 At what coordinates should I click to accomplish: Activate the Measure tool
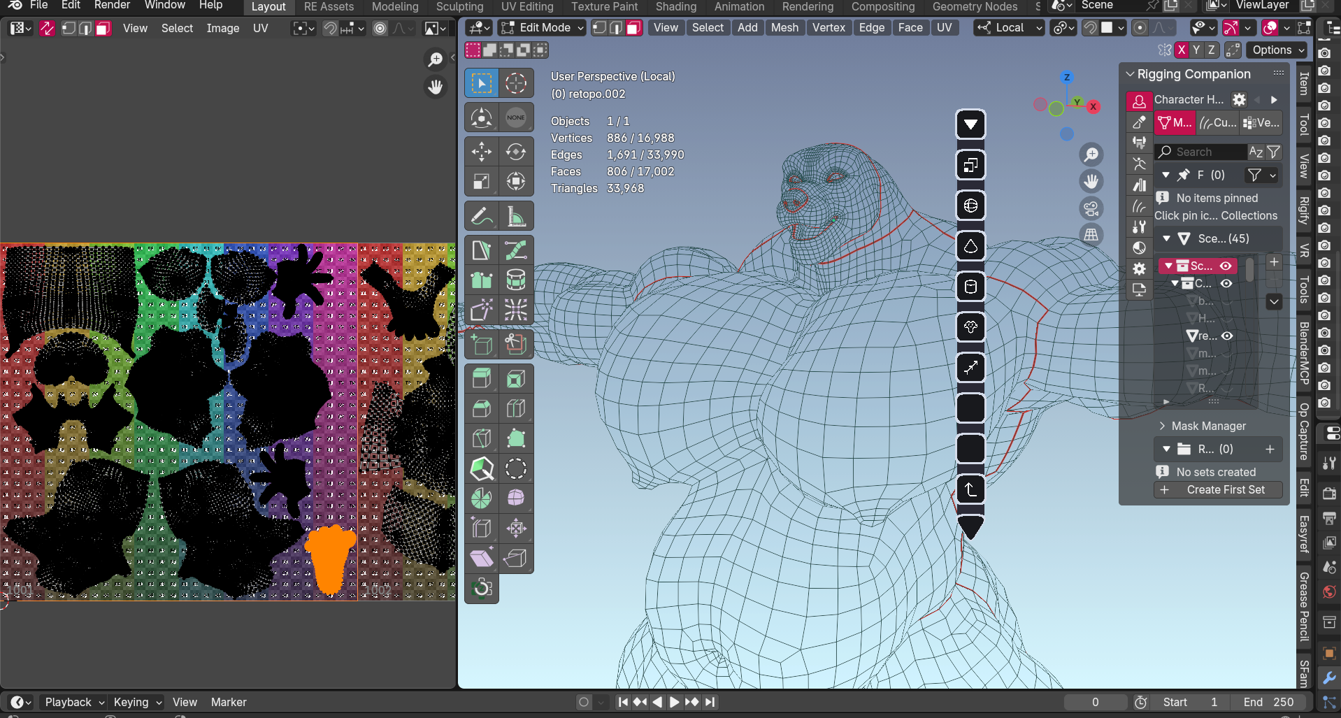pos(516,217)
